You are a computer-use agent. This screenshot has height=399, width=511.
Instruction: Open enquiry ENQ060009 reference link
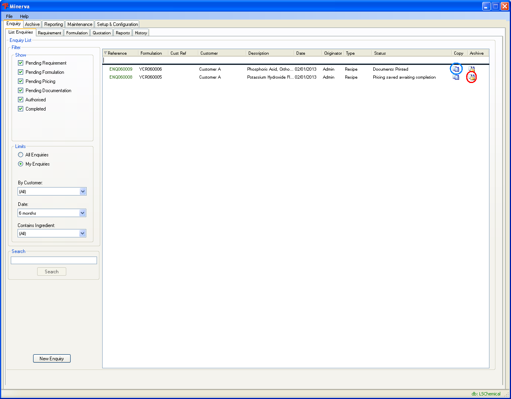(x=121, y=69)
